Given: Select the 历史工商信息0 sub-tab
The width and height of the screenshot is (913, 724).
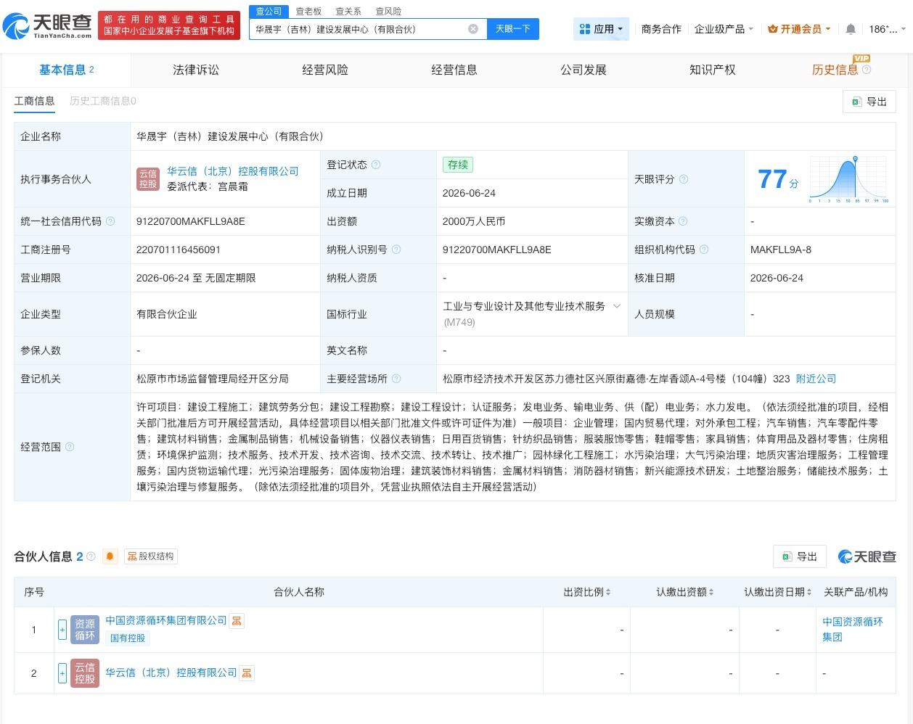Looking at the screenshot, I should click(x=103, y=101).
